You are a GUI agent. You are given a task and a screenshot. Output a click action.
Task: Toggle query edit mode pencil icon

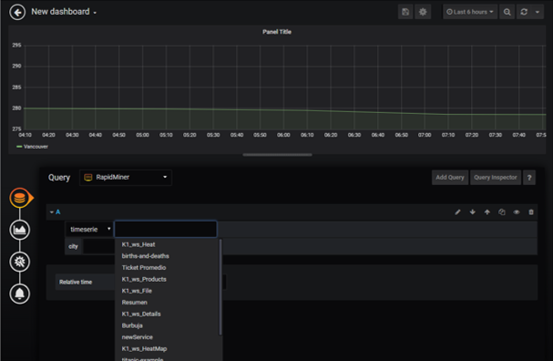(x=457, y=212)
